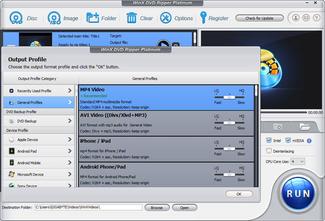Select the Android Phone/Pad profile

click(x=166, y=175)
